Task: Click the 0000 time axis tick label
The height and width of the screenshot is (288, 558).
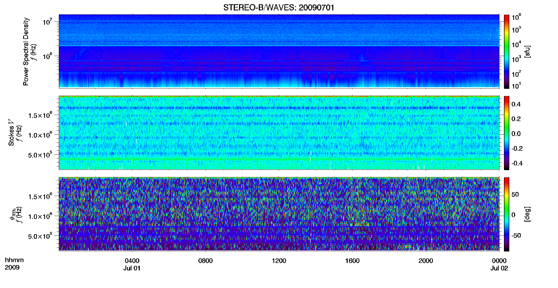Action: tap(499, 261)
